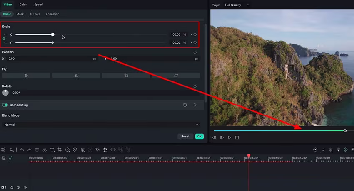The height and width of the screenshot is (191, 354).
Task: Click the motion tracking icon
Action: (x=90, y=149)
